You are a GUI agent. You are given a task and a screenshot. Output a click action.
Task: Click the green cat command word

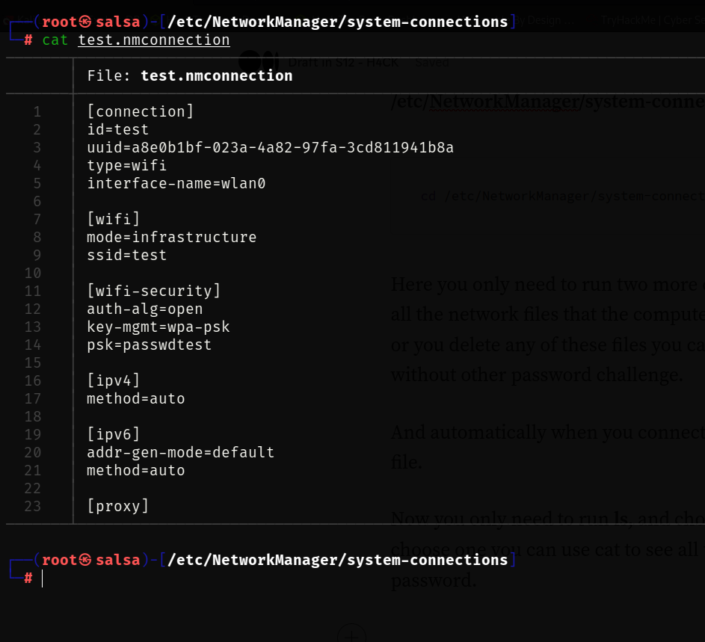tap(55, 40)
